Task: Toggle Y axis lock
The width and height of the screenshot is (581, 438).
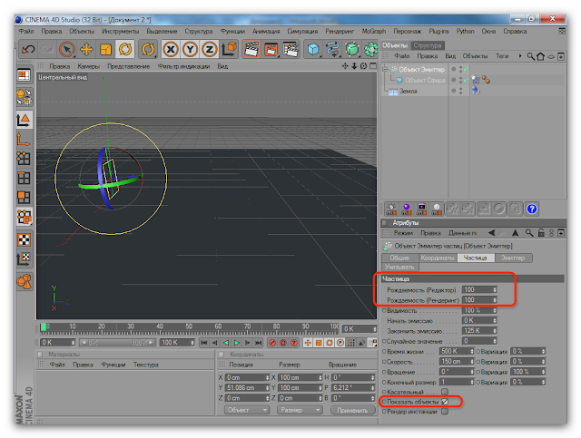Action: 190,49
